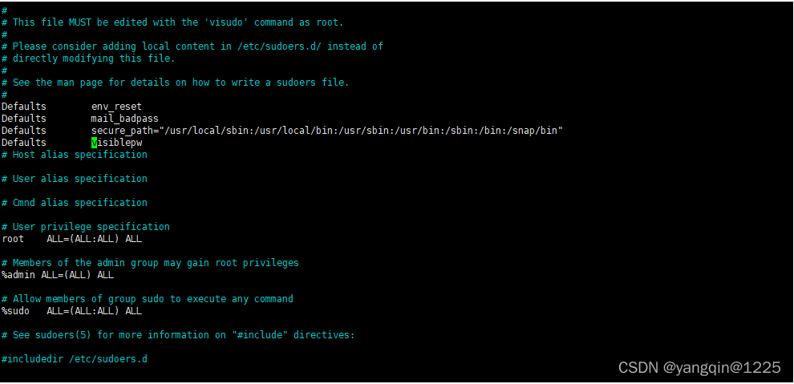The image size is (794, 384).
Task: Place cursor on the env_reset line
Action: [71, 107]
